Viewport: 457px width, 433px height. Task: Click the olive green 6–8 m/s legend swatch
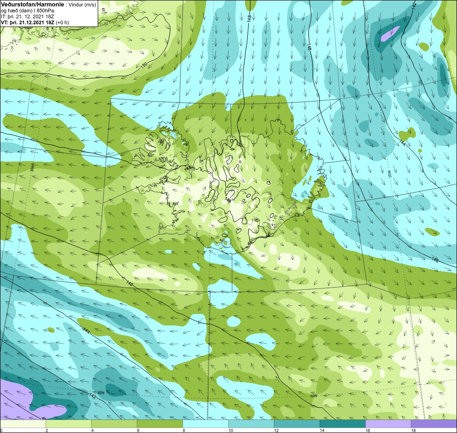160,424
